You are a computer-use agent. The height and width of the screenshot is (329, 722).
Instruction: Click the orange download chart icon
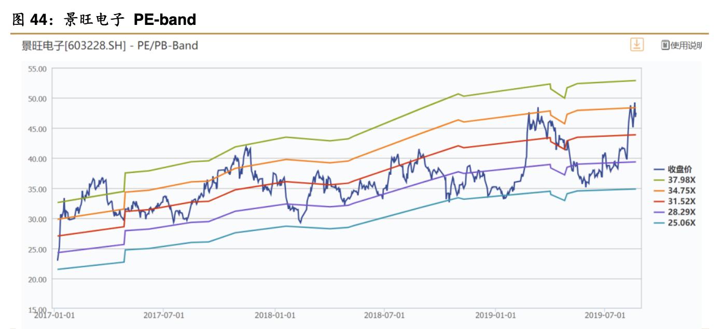pyautogui.click(x=636, y=45)
